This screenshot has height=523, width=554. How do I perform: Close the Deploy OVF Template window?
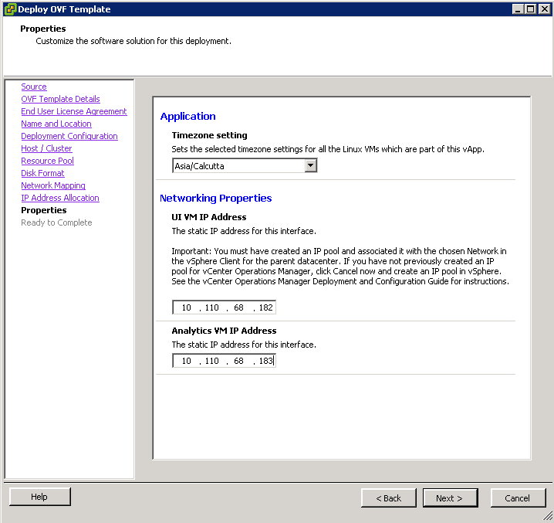tap(544, 9)
